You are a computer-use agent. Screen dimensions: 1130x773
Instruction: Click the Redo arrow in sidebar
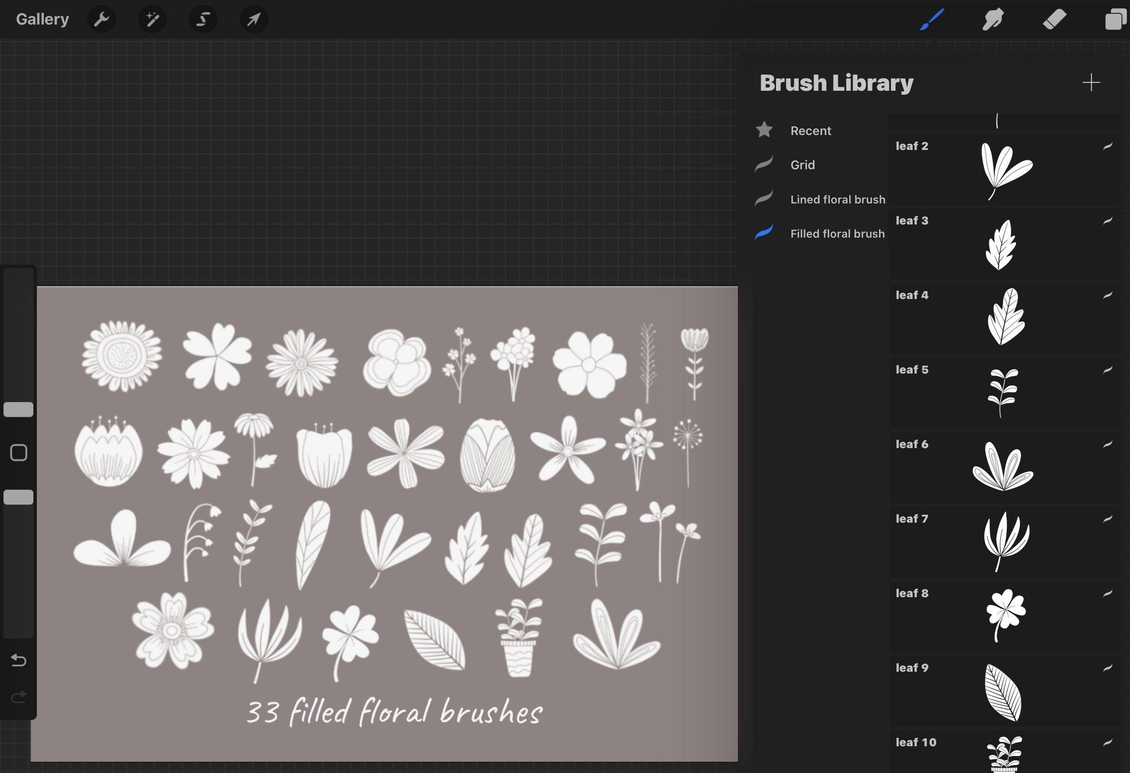[18, 697]
